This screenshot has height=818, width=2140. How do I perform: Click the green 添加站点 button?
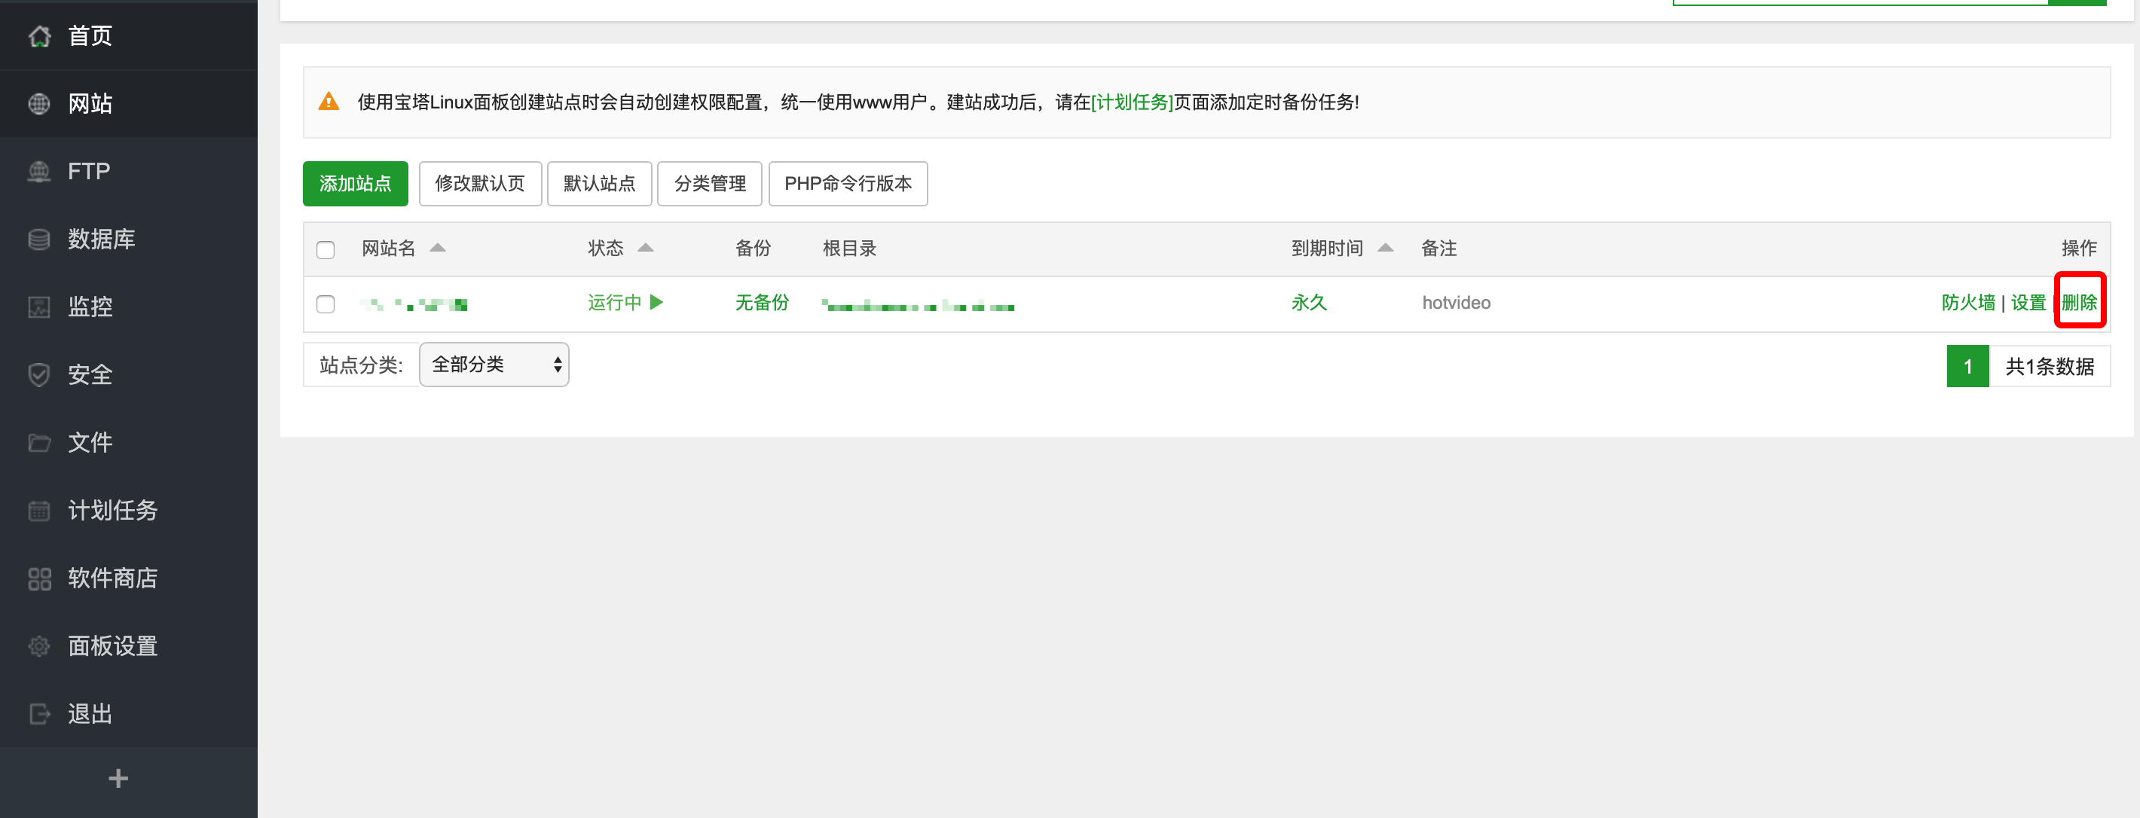pyautogui.click(x=355, y=184)
